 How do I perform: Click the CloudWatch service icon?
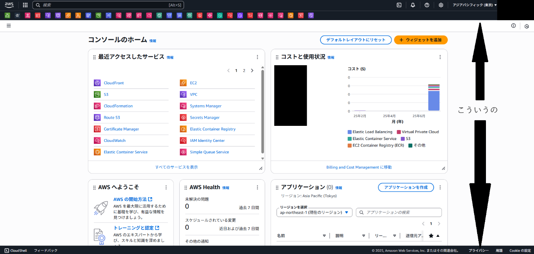(x=97, y=140)
